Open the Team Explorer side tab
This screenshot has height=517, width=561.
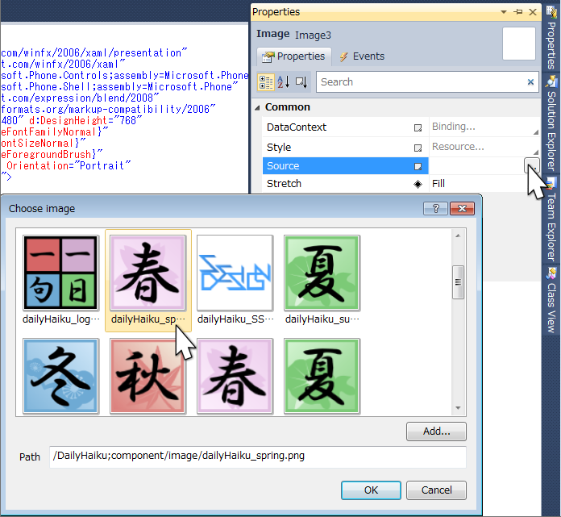tap(551, 219)
